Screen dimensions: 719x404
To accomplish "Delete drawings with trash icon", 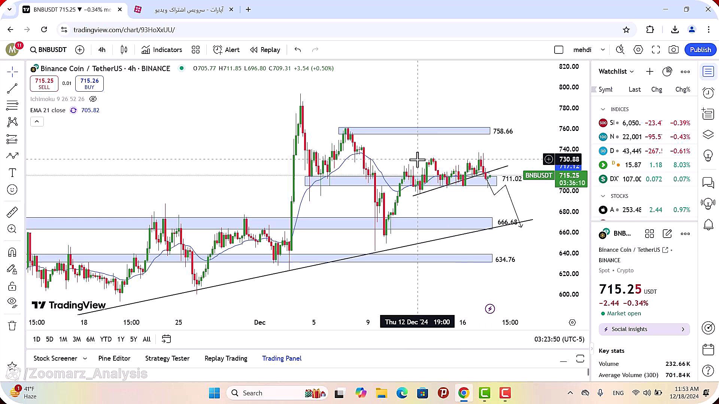I will coord(12,326).
